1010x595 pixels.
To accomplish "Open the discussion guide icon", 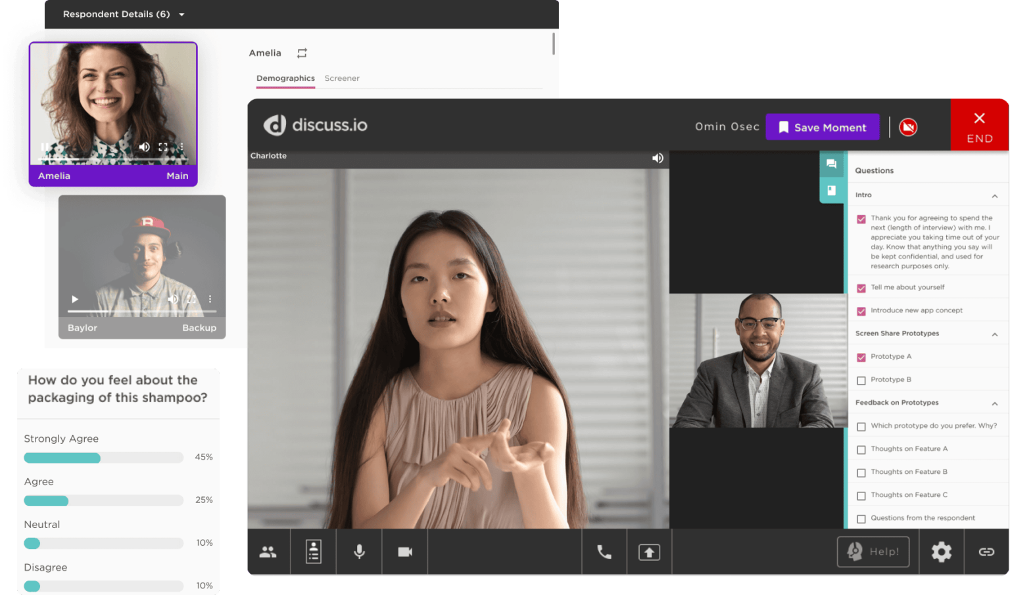I will point(313,552).
